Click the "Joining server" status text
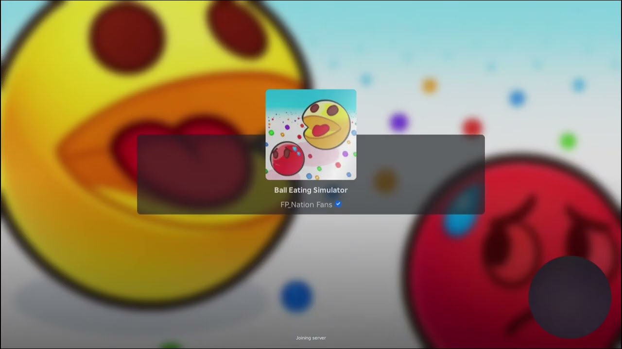 tap(311, 338)
